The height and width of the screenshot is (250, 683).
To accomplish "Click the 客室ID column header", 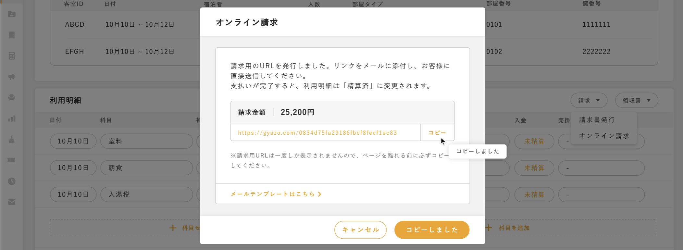I will [74, 4].
